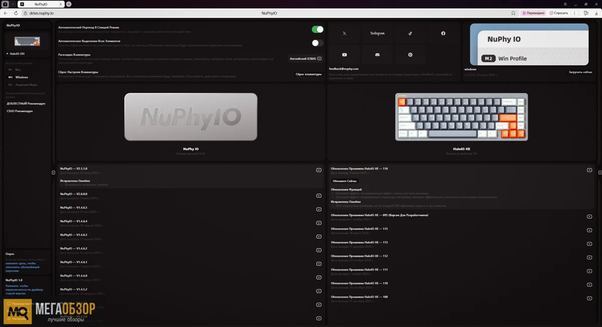Enable automatic selection of all elements
Screen dimensions: 602x327
coord(318,43)
